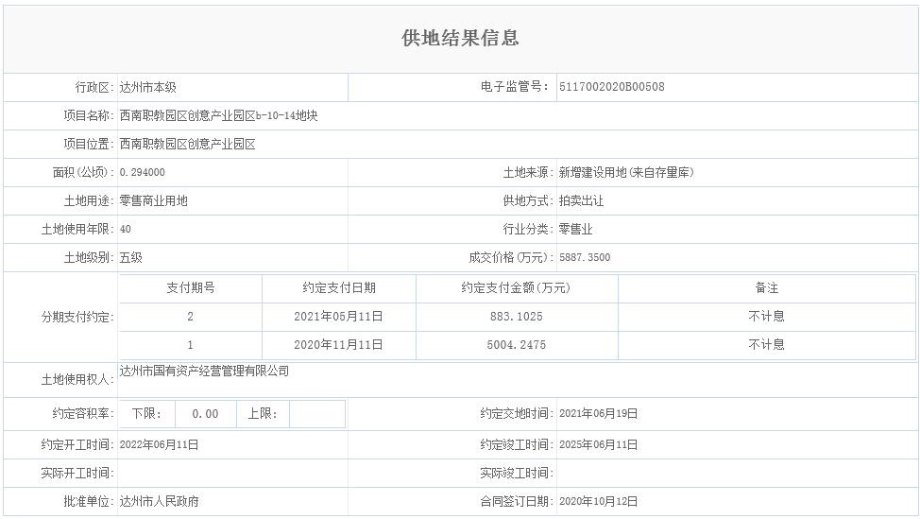Click the transaction price 5887.3500
Screen dimensions: 920x519
[x=585, y=258]
